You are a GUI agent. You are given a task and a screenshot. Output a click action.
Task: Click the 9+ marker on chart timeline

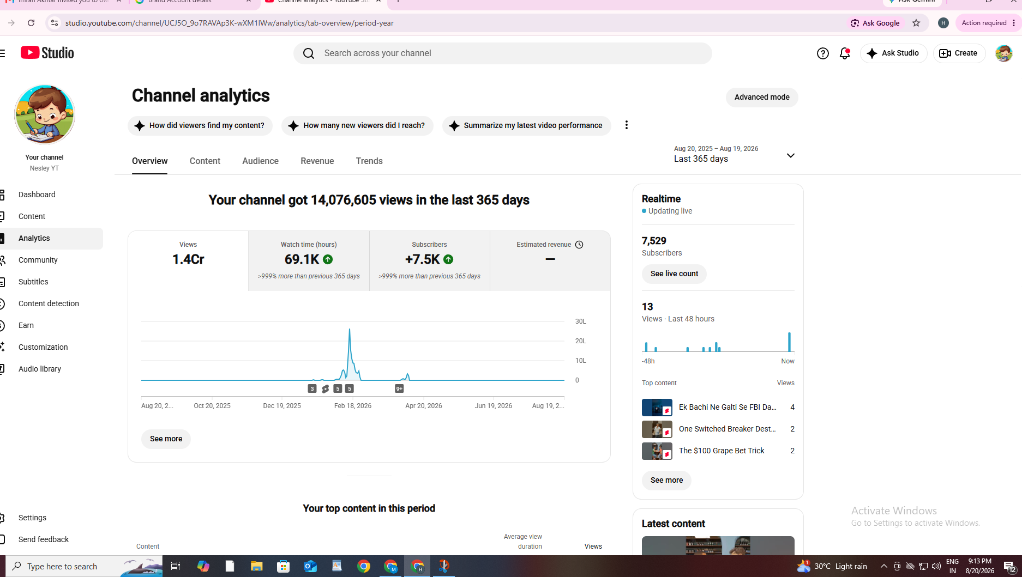399,388
